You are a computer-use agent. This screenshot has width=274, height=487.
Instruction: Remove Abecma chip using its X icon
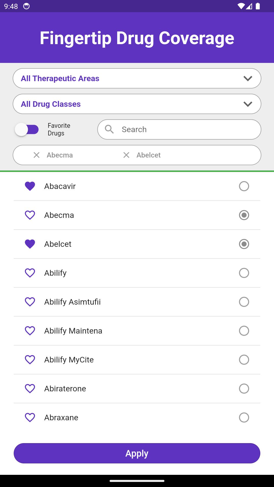(37, 155)
